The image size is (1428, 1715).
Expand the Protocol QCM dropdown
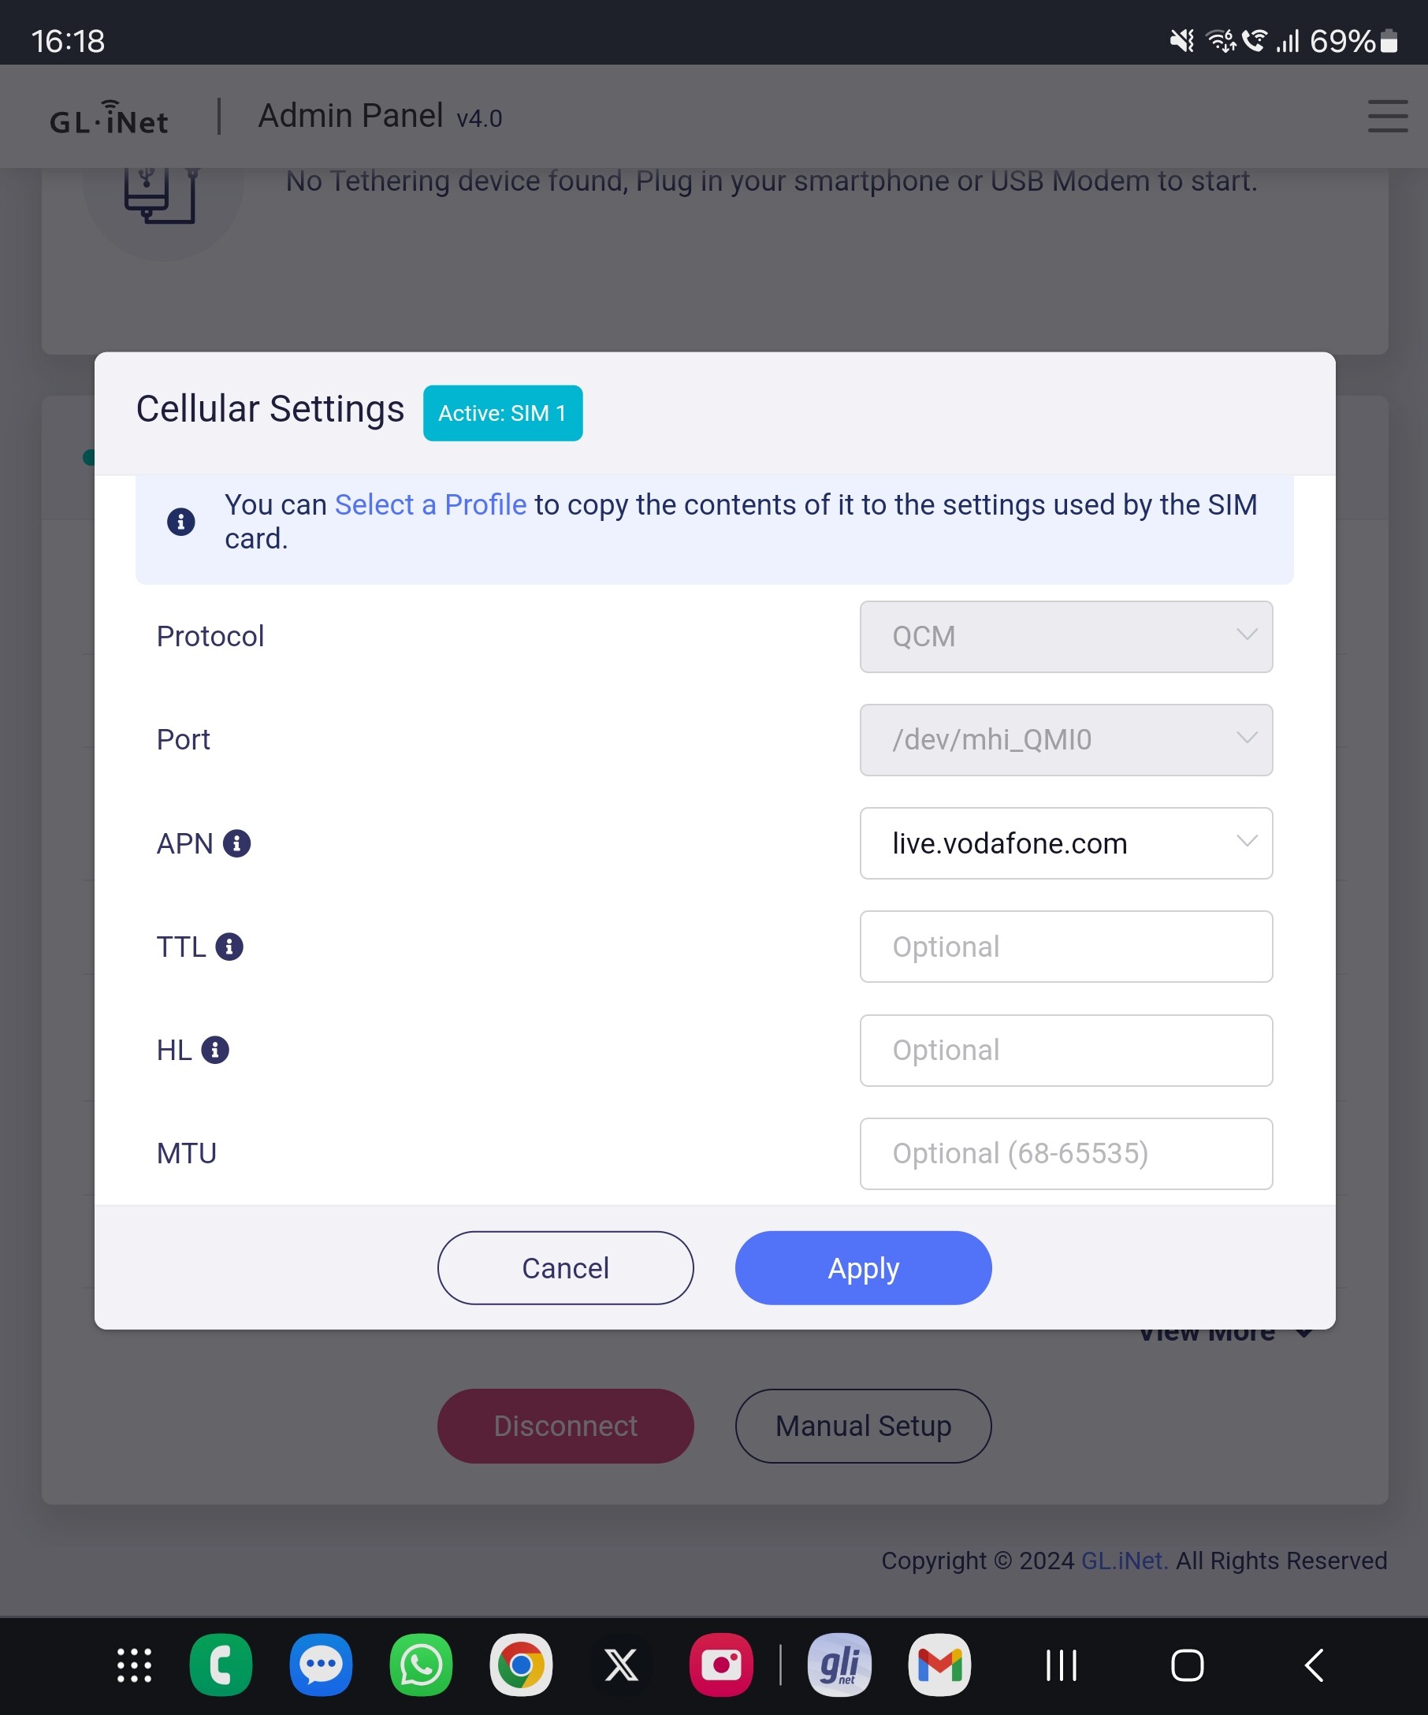(1065, 636)
